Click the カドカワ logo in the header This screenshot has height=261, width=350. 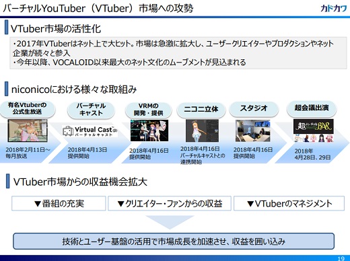pyautogui.click(x=333, y=8)
